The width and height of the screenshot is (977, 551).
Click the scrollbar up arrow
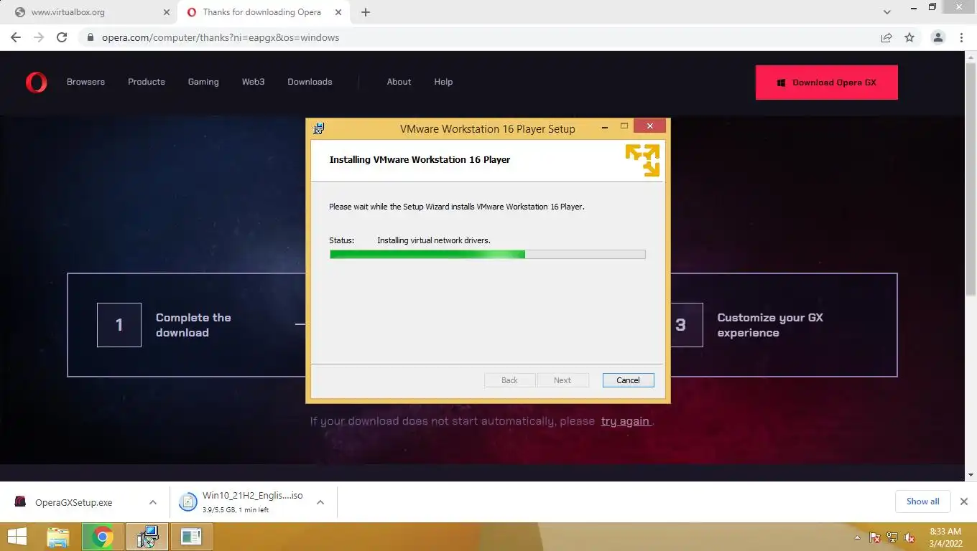[971, 58]
